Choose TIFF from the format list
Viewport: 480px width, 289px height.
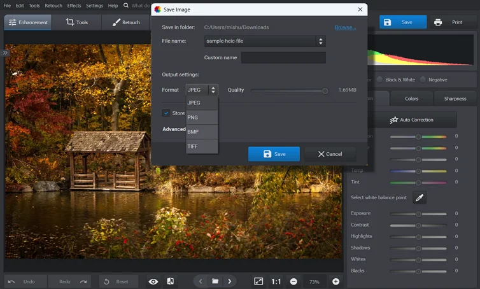pyautogui.click(x=202, y=146)
